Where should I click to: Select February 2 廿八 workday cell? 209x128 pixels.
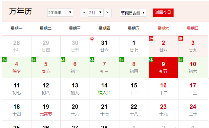pyautogui.click(x=163, y=46)
